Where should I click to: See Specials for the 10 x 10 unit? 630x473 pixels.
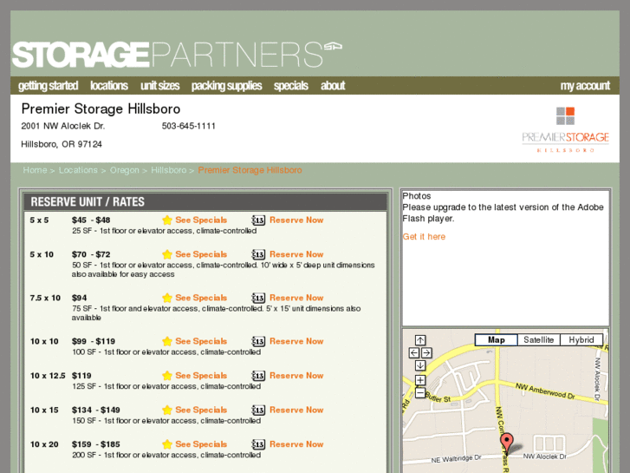tap(201, 341)
